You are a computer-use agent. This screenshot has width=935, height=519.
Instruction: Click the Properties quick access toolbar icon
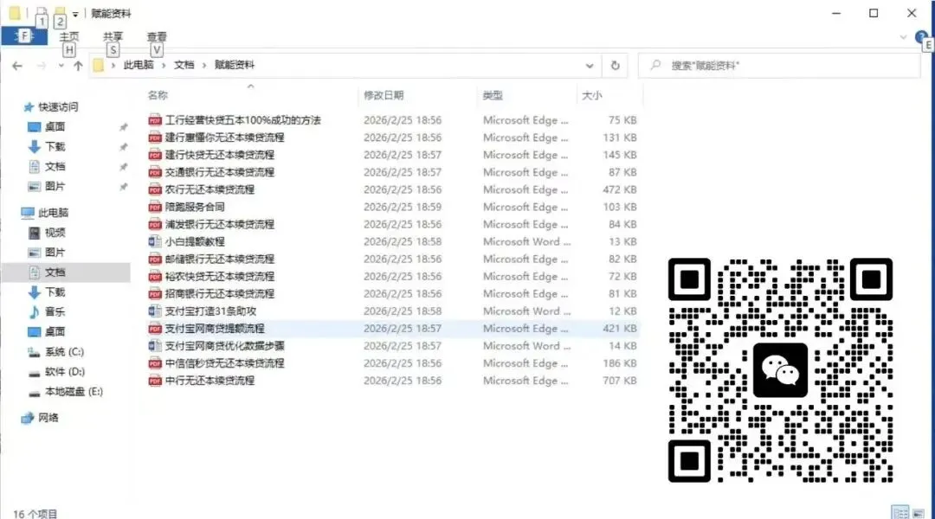[x=42, y=12]
